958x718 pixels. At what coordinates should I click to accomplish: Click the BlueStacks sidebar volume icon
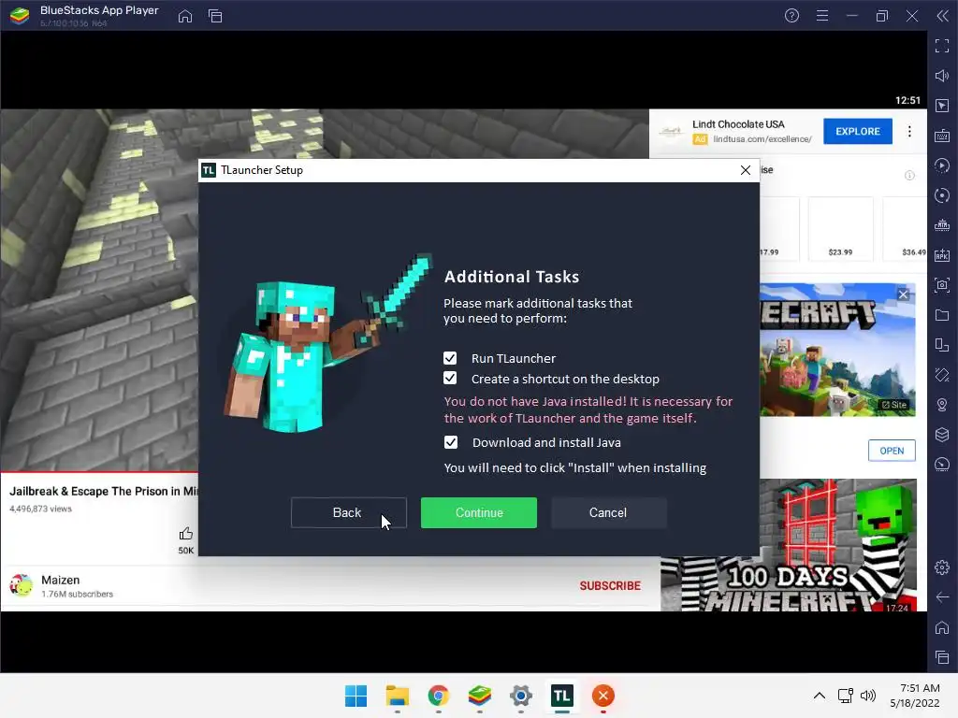click(x=941, y=76)
